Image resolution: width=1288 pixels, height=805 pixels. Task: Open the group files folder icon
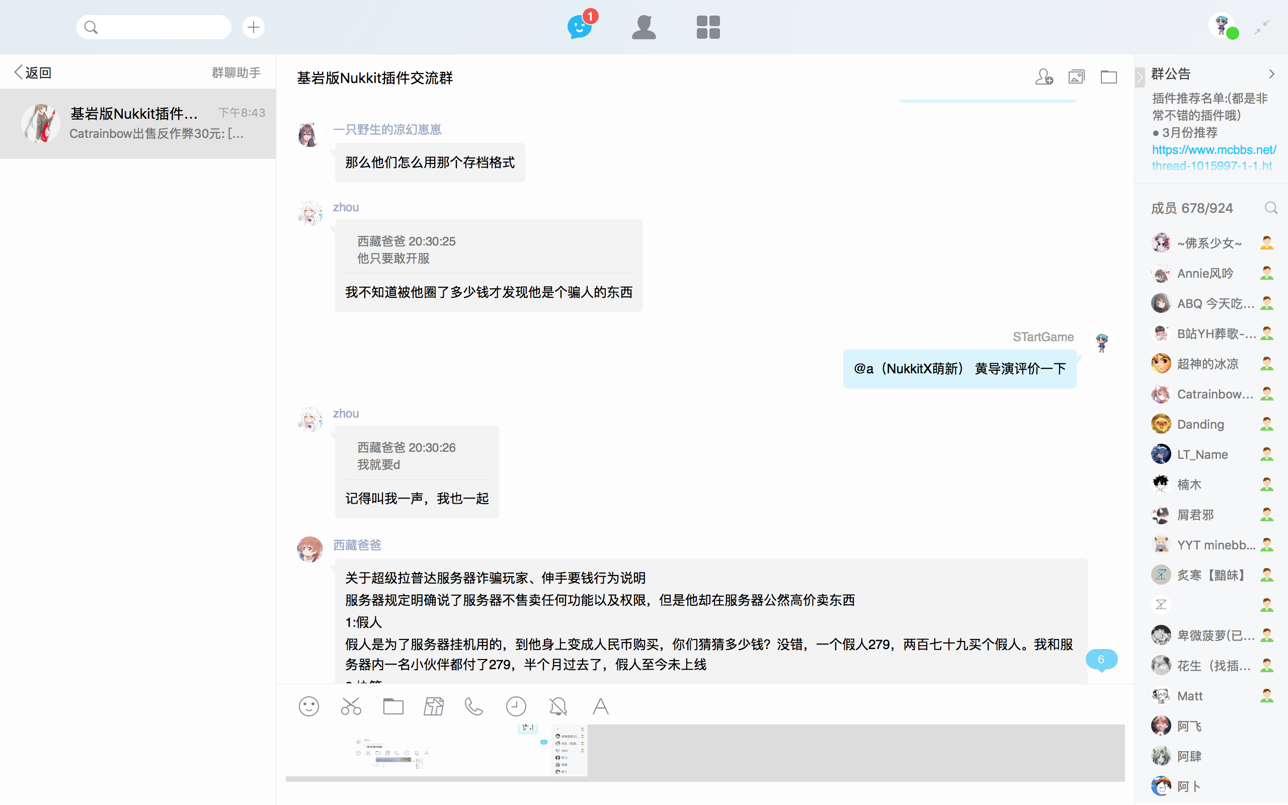coord(1109,76)
